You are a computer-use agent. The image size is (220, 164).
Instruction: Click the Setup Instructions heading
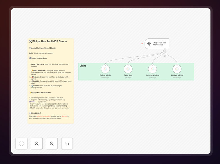coord(38,58)
